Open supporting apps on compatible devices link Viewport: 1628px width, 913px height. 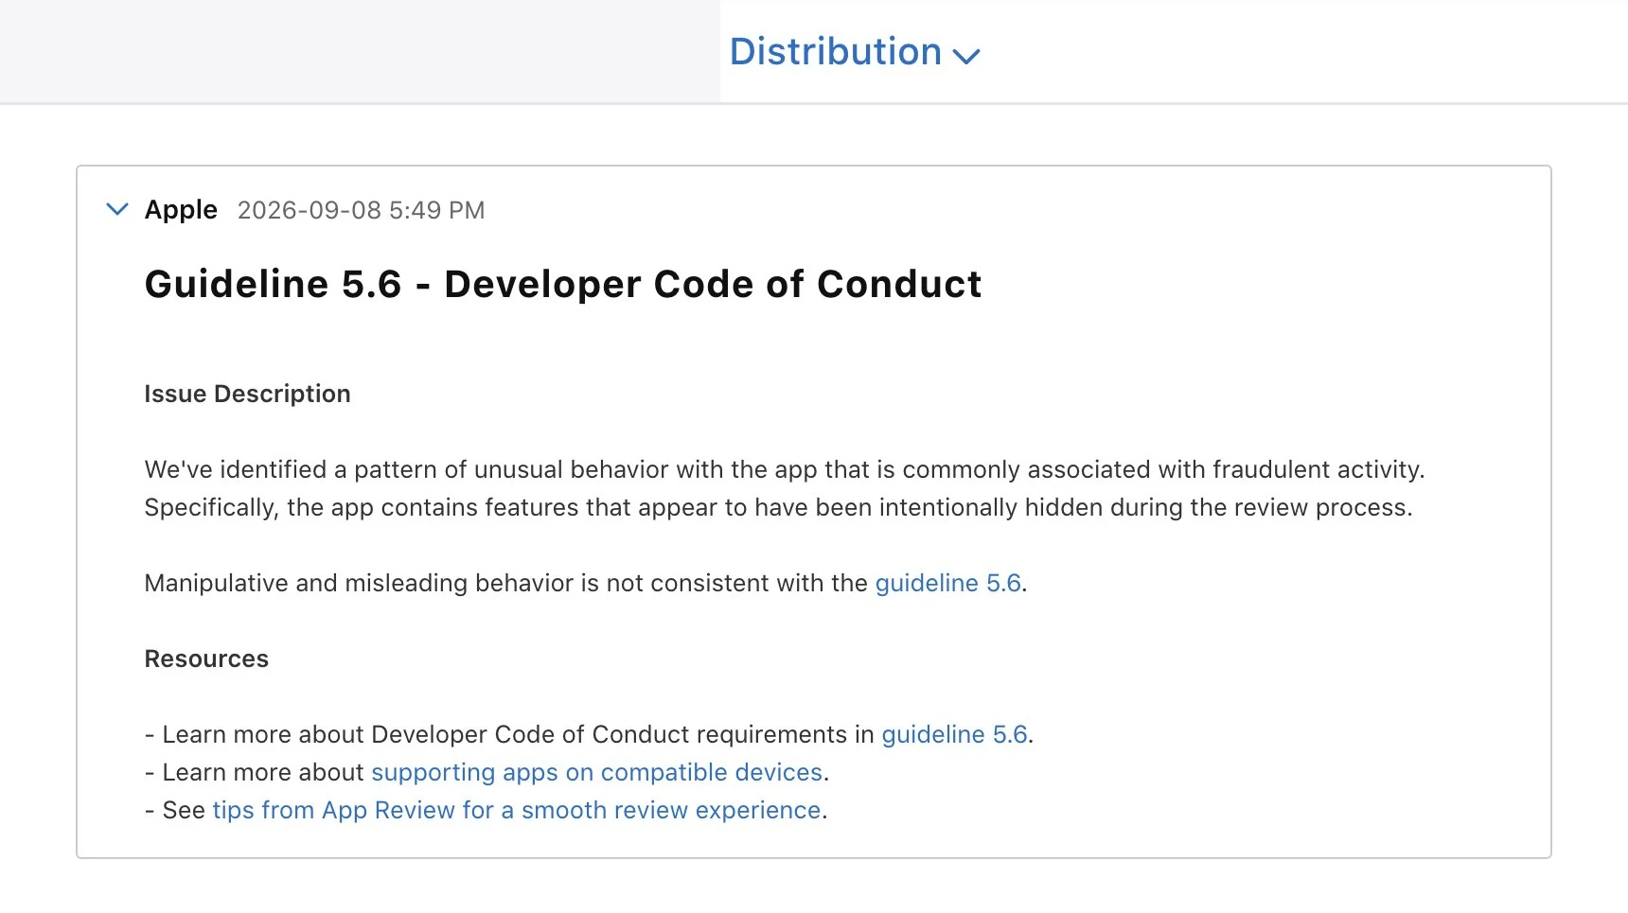[596, 772]
